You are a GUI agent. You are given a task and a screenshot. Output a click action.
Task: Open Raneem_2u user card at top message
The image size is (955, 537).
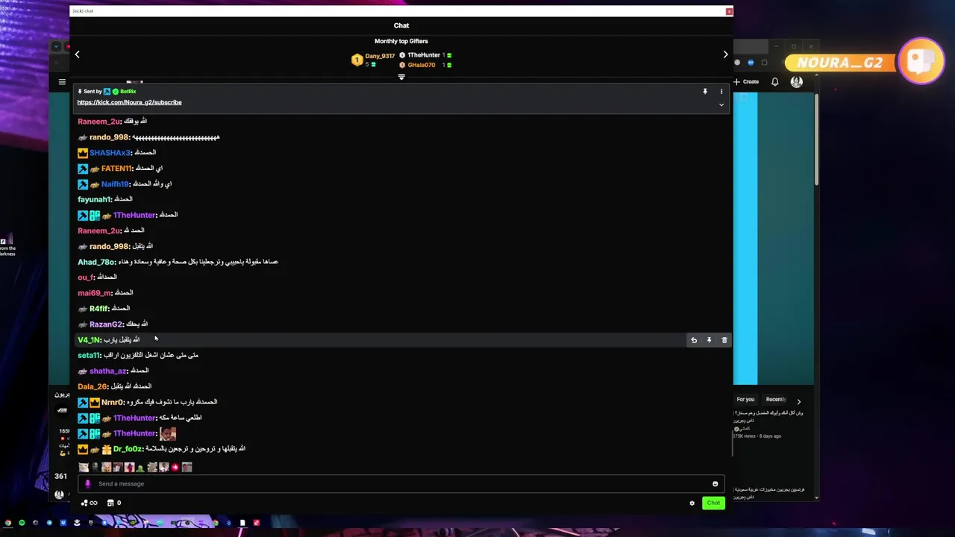[x=98, y=122]
